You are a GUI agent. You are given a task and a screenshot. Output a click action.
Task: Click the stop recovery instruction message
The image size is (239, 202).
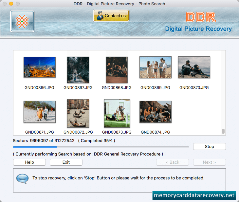pyautogui.click(x=119, y=178)
